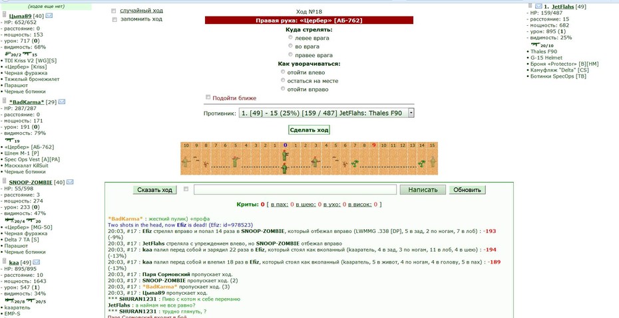Screen dimensions: 619x318
Task: Click palm tree at right position 14
Action: 422,163
